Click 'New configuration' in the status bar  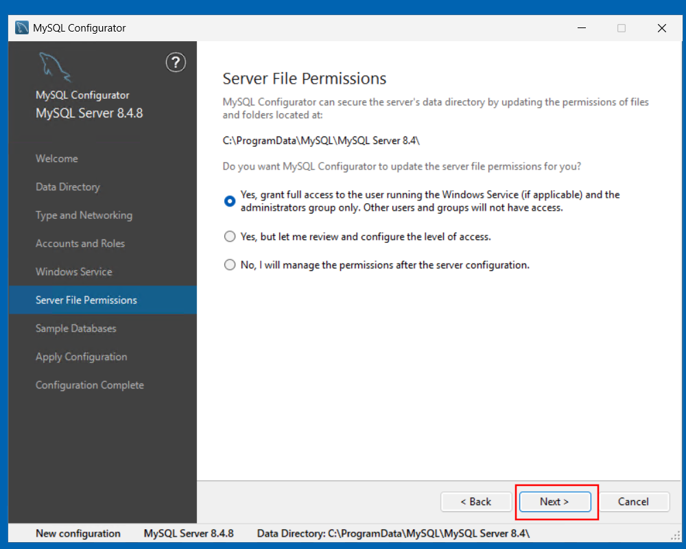point(78,534)
